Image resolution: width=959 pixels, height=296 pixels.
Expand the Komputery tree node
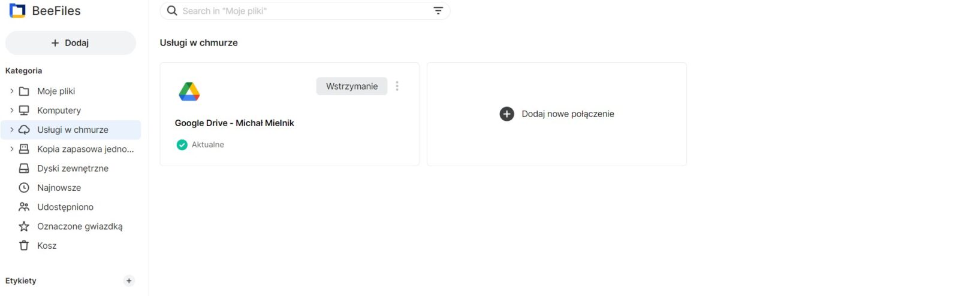coord(11,111)
